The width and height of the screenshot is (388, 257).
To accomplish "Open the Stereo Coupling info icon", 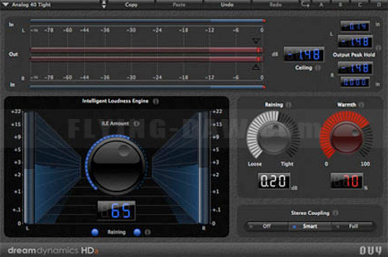I will (335, 213).
